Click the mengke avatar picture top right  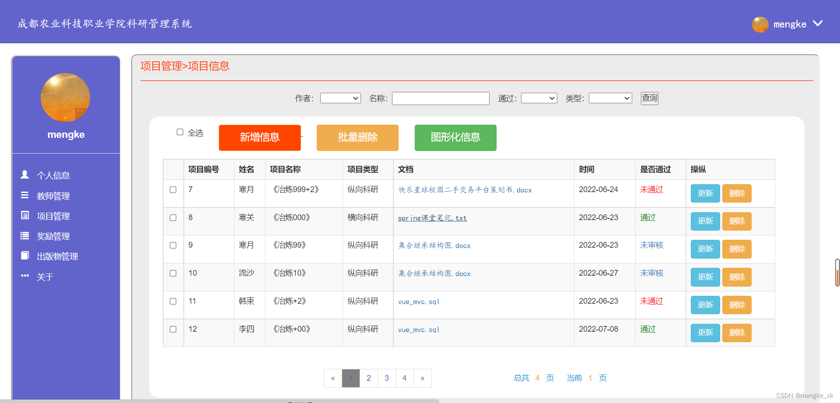[x=760, y=25]
